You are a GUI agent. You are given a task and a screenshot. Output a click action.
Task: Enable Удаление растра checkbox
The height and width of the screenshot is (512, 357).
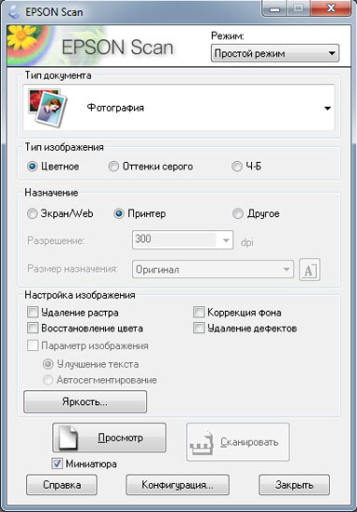(33, 312)
